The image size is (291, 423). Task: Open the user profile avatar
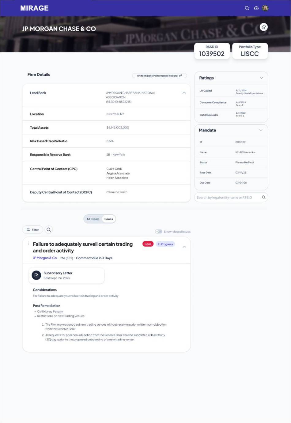pos(265,8)
